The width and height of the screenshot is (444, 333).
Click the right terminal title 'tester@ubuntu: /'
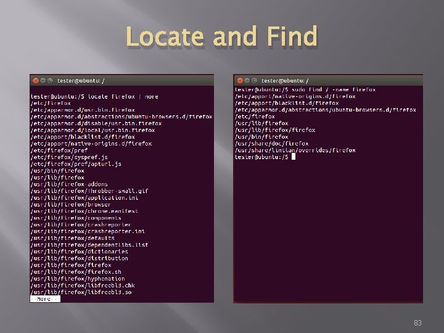[285, 81]
